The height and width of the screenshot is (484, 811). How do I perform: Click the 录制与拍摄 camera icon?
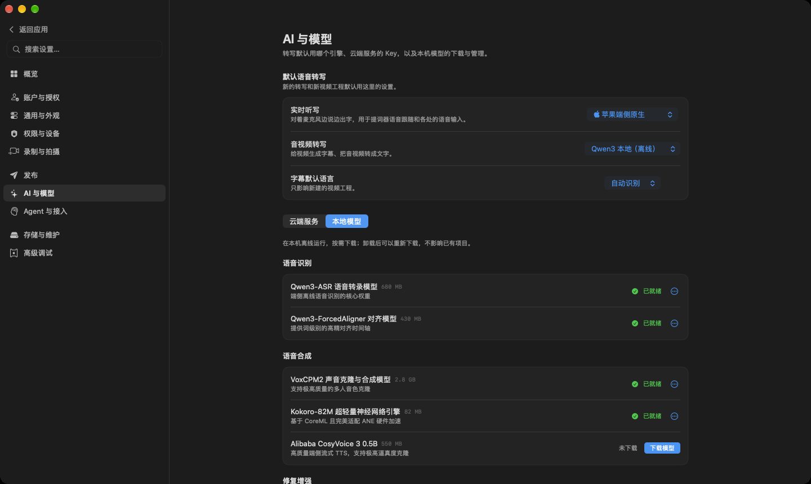coord(14,151)
